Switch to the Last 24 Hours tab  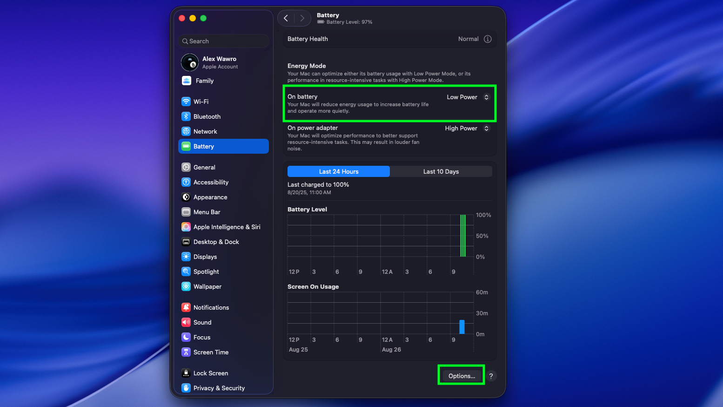pos(339,171)
